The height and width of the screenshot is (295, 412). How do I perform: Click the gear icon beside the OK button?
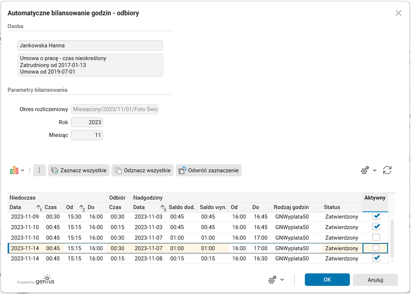(272, 280)
